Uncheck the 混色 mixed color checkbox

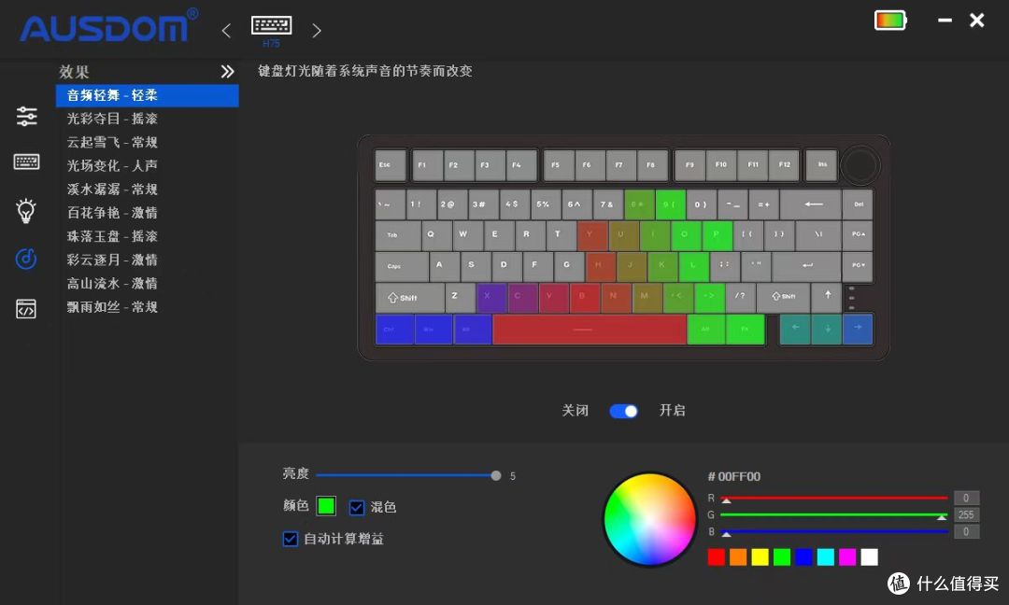coord(357,507)
